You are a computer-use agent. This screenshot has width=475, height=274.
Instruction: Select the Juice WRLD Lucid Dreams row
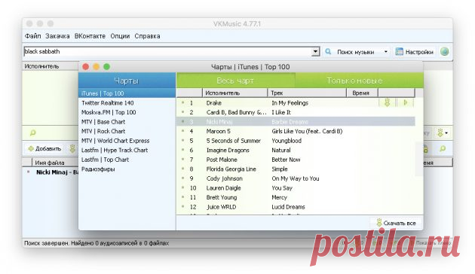pos(296,207)
